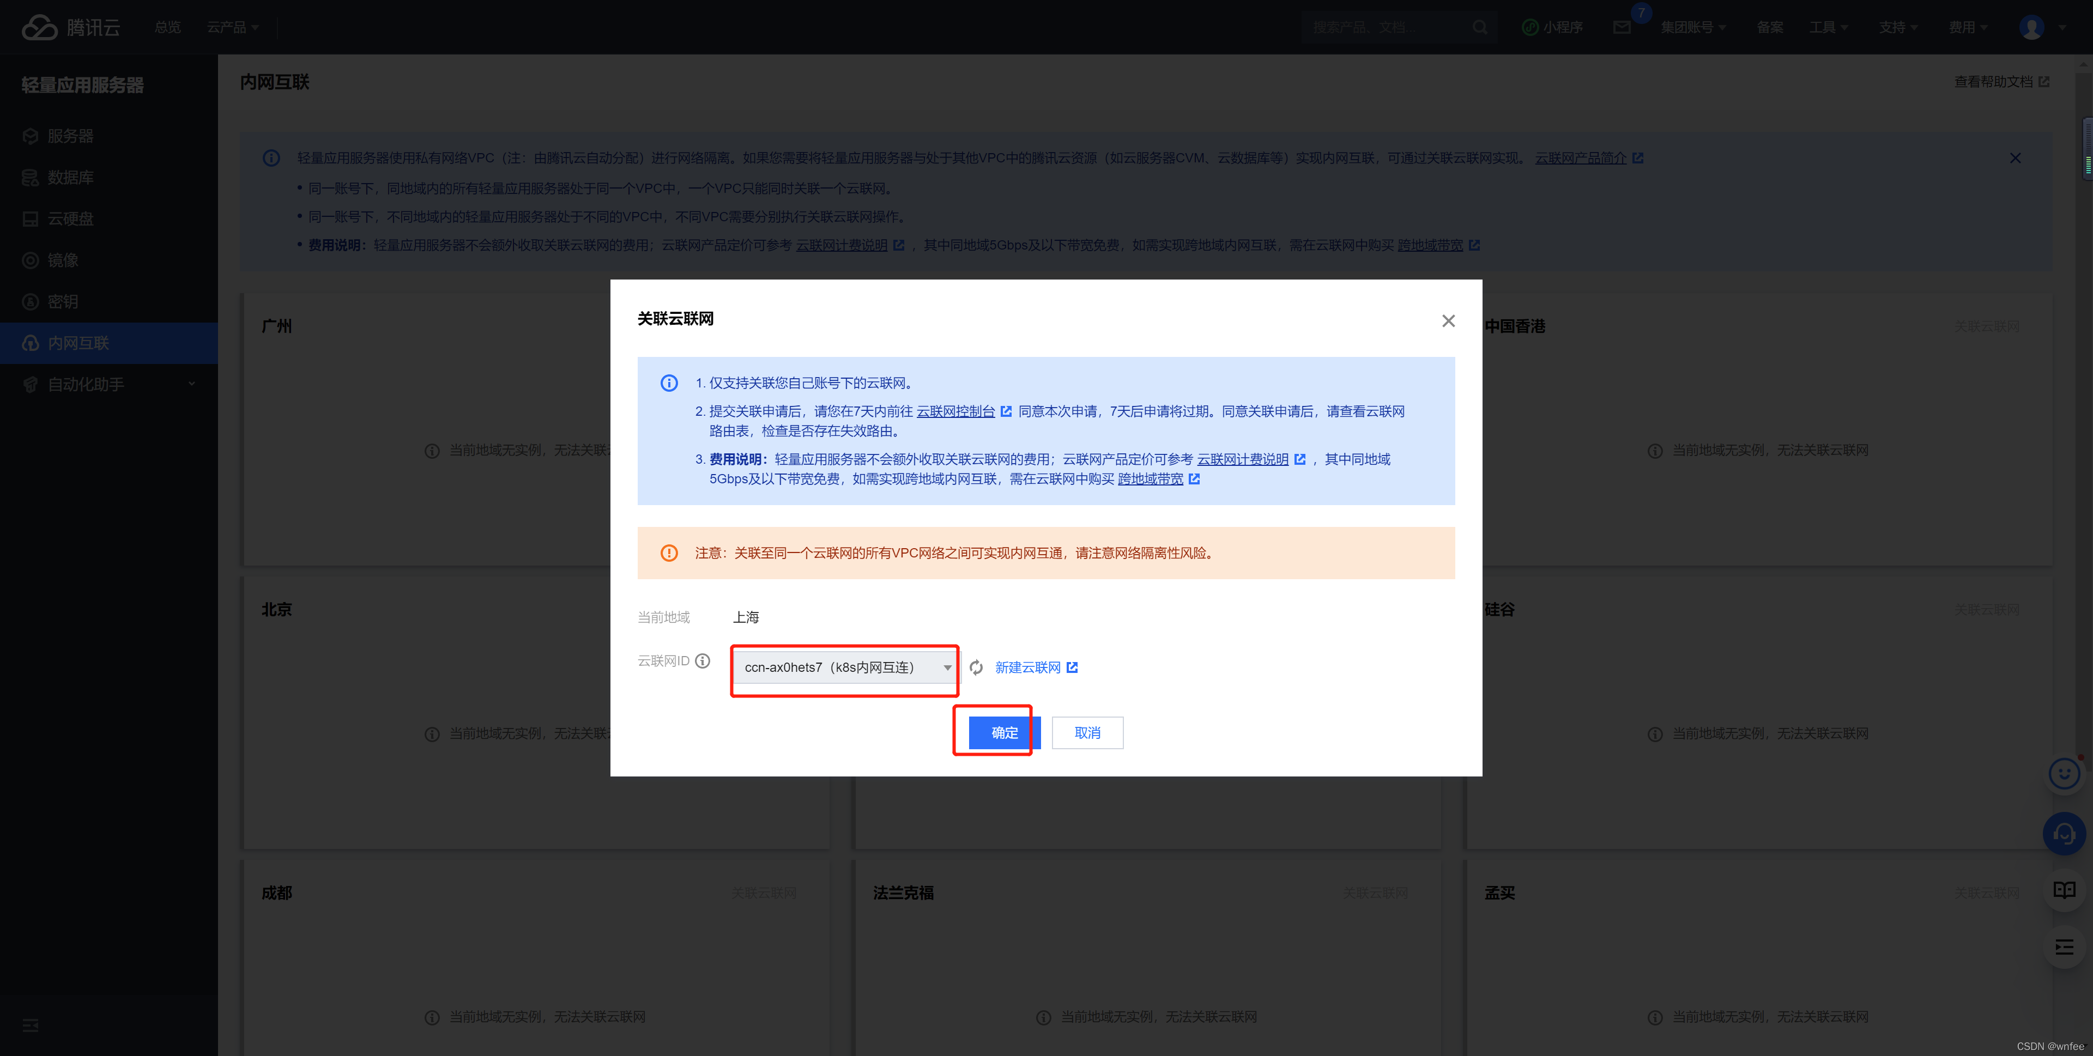Open the 云联网ID ccn-ax0hets7 dropdown

[845, 667]
